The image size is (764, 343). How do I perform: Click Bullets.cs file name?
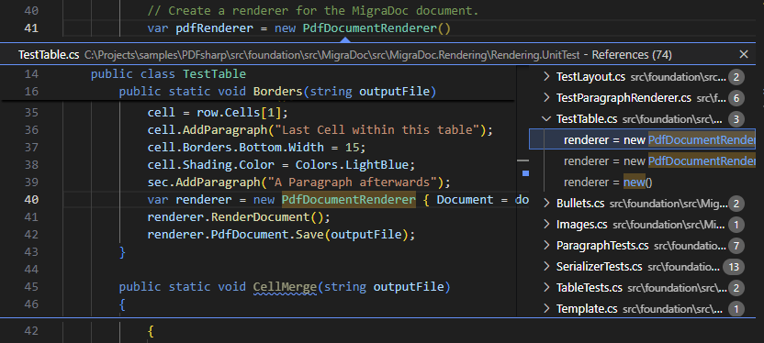click(580, 203)
